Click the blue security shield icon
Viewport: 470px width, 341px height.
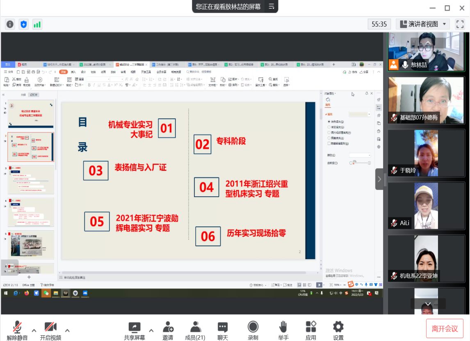[24, 24]
